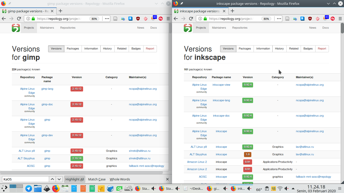The height and width of the screenshot is (193, 344).
Task: Toggle Whole Words in the find bar
Action: pos(120,179)
